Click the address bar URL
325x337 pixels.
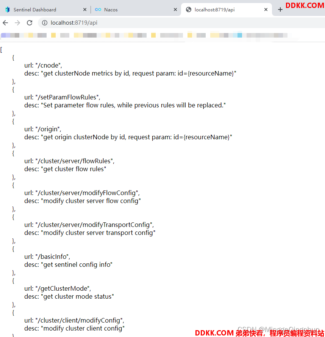click(74, 23)
